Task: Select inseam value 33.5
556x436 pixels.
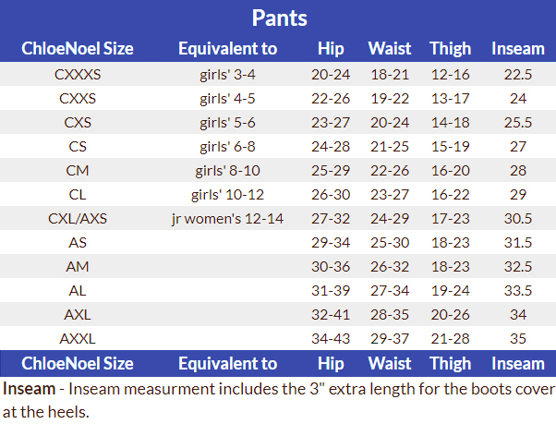Action: click(518, 291)
